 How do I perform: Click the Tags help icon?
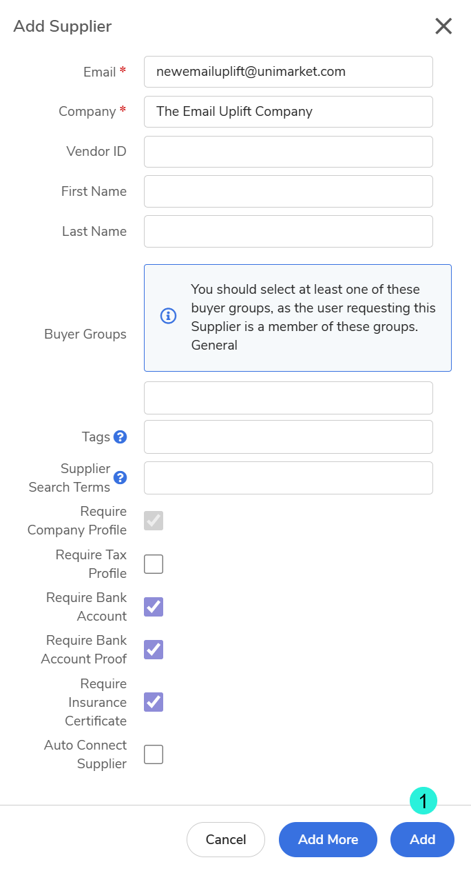[x=121, y=437]
